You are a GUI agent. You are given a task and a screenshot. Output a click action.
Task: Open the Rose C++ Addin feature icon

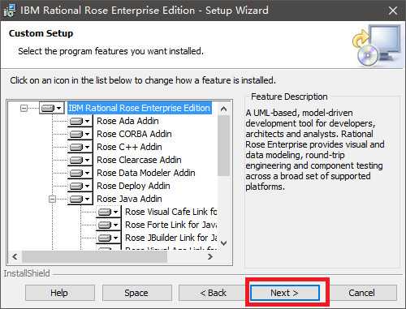(80, 147)
